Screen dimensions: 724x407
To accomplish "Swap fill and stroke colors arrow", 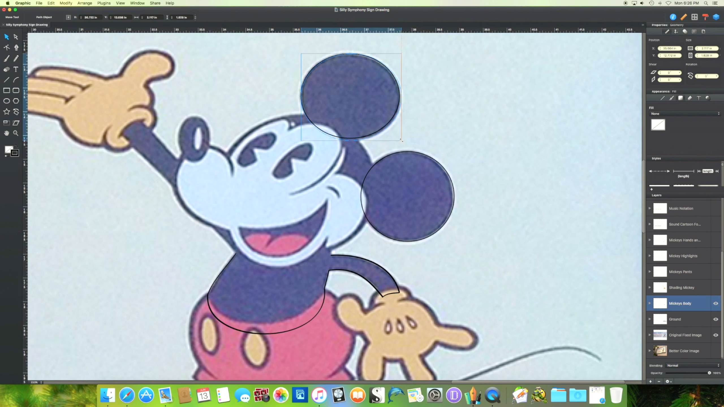I will click(x=16, y=146).
